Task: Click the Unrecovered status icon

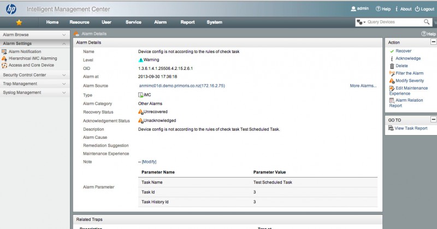Action: (x=141, y=112)
